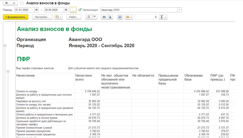The image size is (243, 138).
Task: Open calendar for period start date
Action: coord(37,10)
